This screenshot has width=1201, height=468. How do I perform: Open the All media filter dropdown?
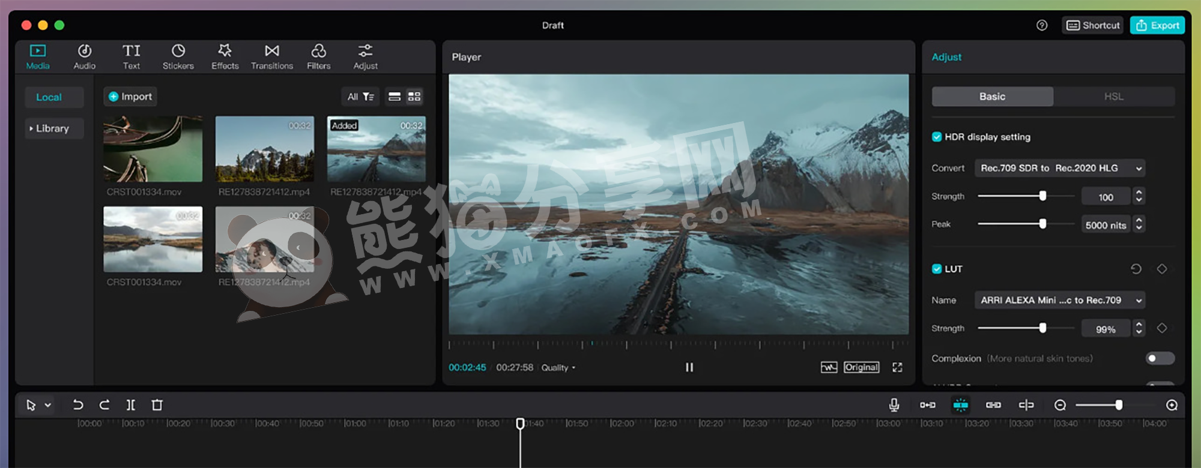pyautogui.click(x=360, y=97)
